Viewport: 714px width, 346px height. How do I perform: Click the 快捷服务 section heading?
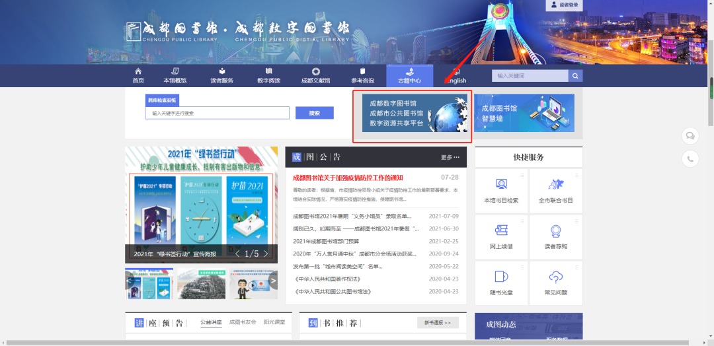click(529, 157)
